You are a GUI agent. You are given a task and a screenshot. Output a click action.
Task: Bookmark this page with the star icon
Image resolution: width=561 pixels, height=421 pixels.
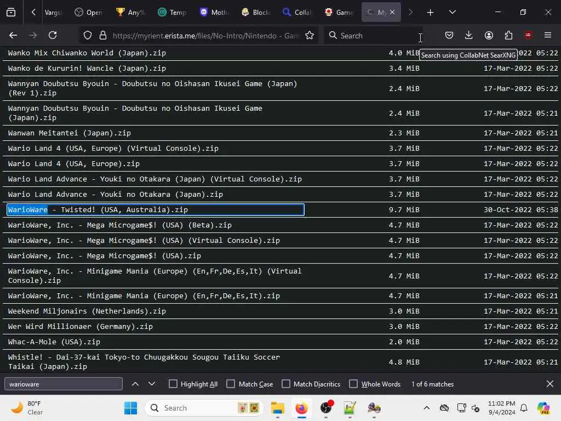click(310, 36)
